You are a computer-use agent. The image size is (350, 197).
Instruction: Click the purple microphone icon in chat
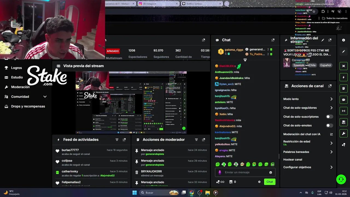220,172
